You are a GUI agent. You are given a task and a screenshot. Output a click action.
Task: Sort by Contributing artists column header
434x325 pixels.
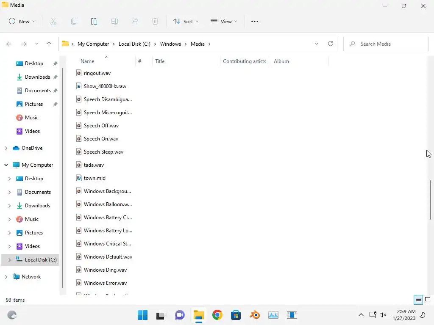pos(245,61)
